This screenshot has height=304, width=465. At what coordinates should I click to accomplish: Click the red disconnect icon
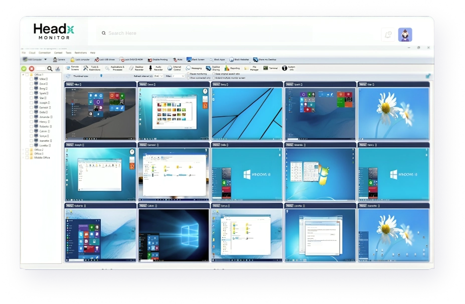[x=32, y=68]
